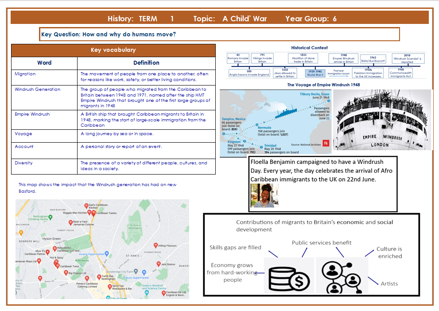Viewport: 439px width, 311px height.
Task: Click the 'Skills gaps are filled' label
Action: (236, 248)
